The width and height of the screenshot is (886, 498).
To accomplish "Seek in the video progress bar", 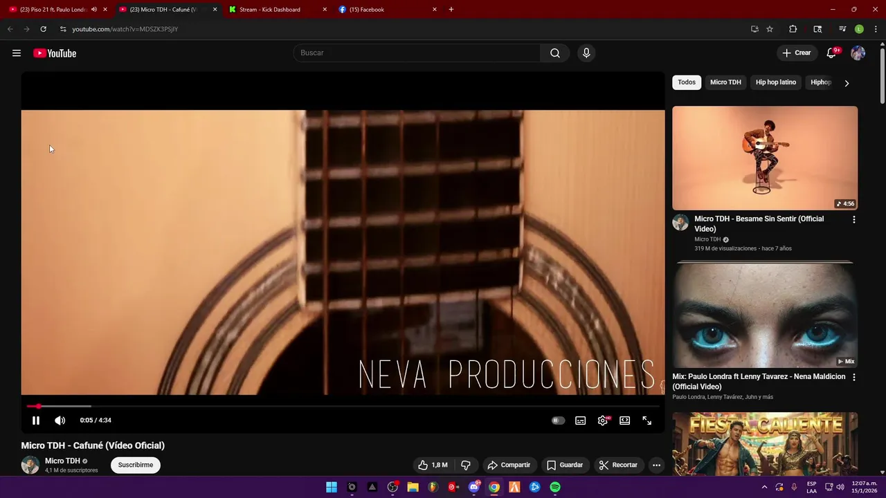I will tap(343, 406).
